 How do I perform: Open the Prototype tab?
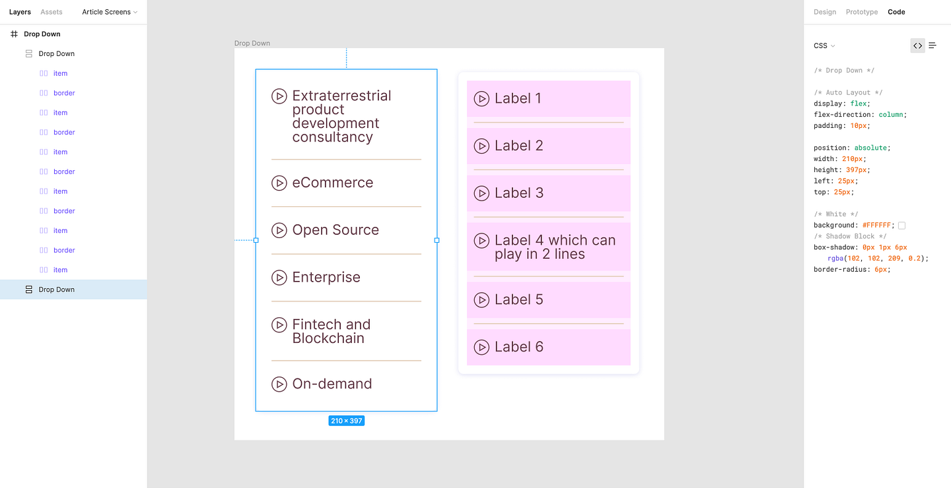(x=862, y=12)
